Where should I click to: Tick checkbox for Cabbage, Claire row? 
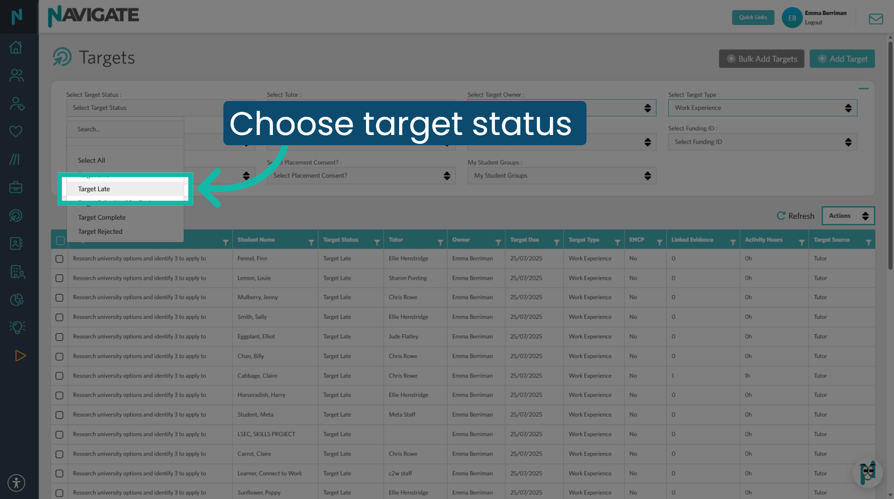[x=59, y=376]
